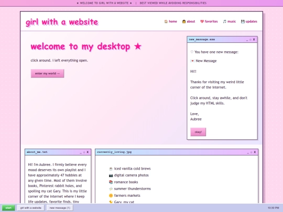
Task: Open the home nav link
Action: click(x=170, y=21)
